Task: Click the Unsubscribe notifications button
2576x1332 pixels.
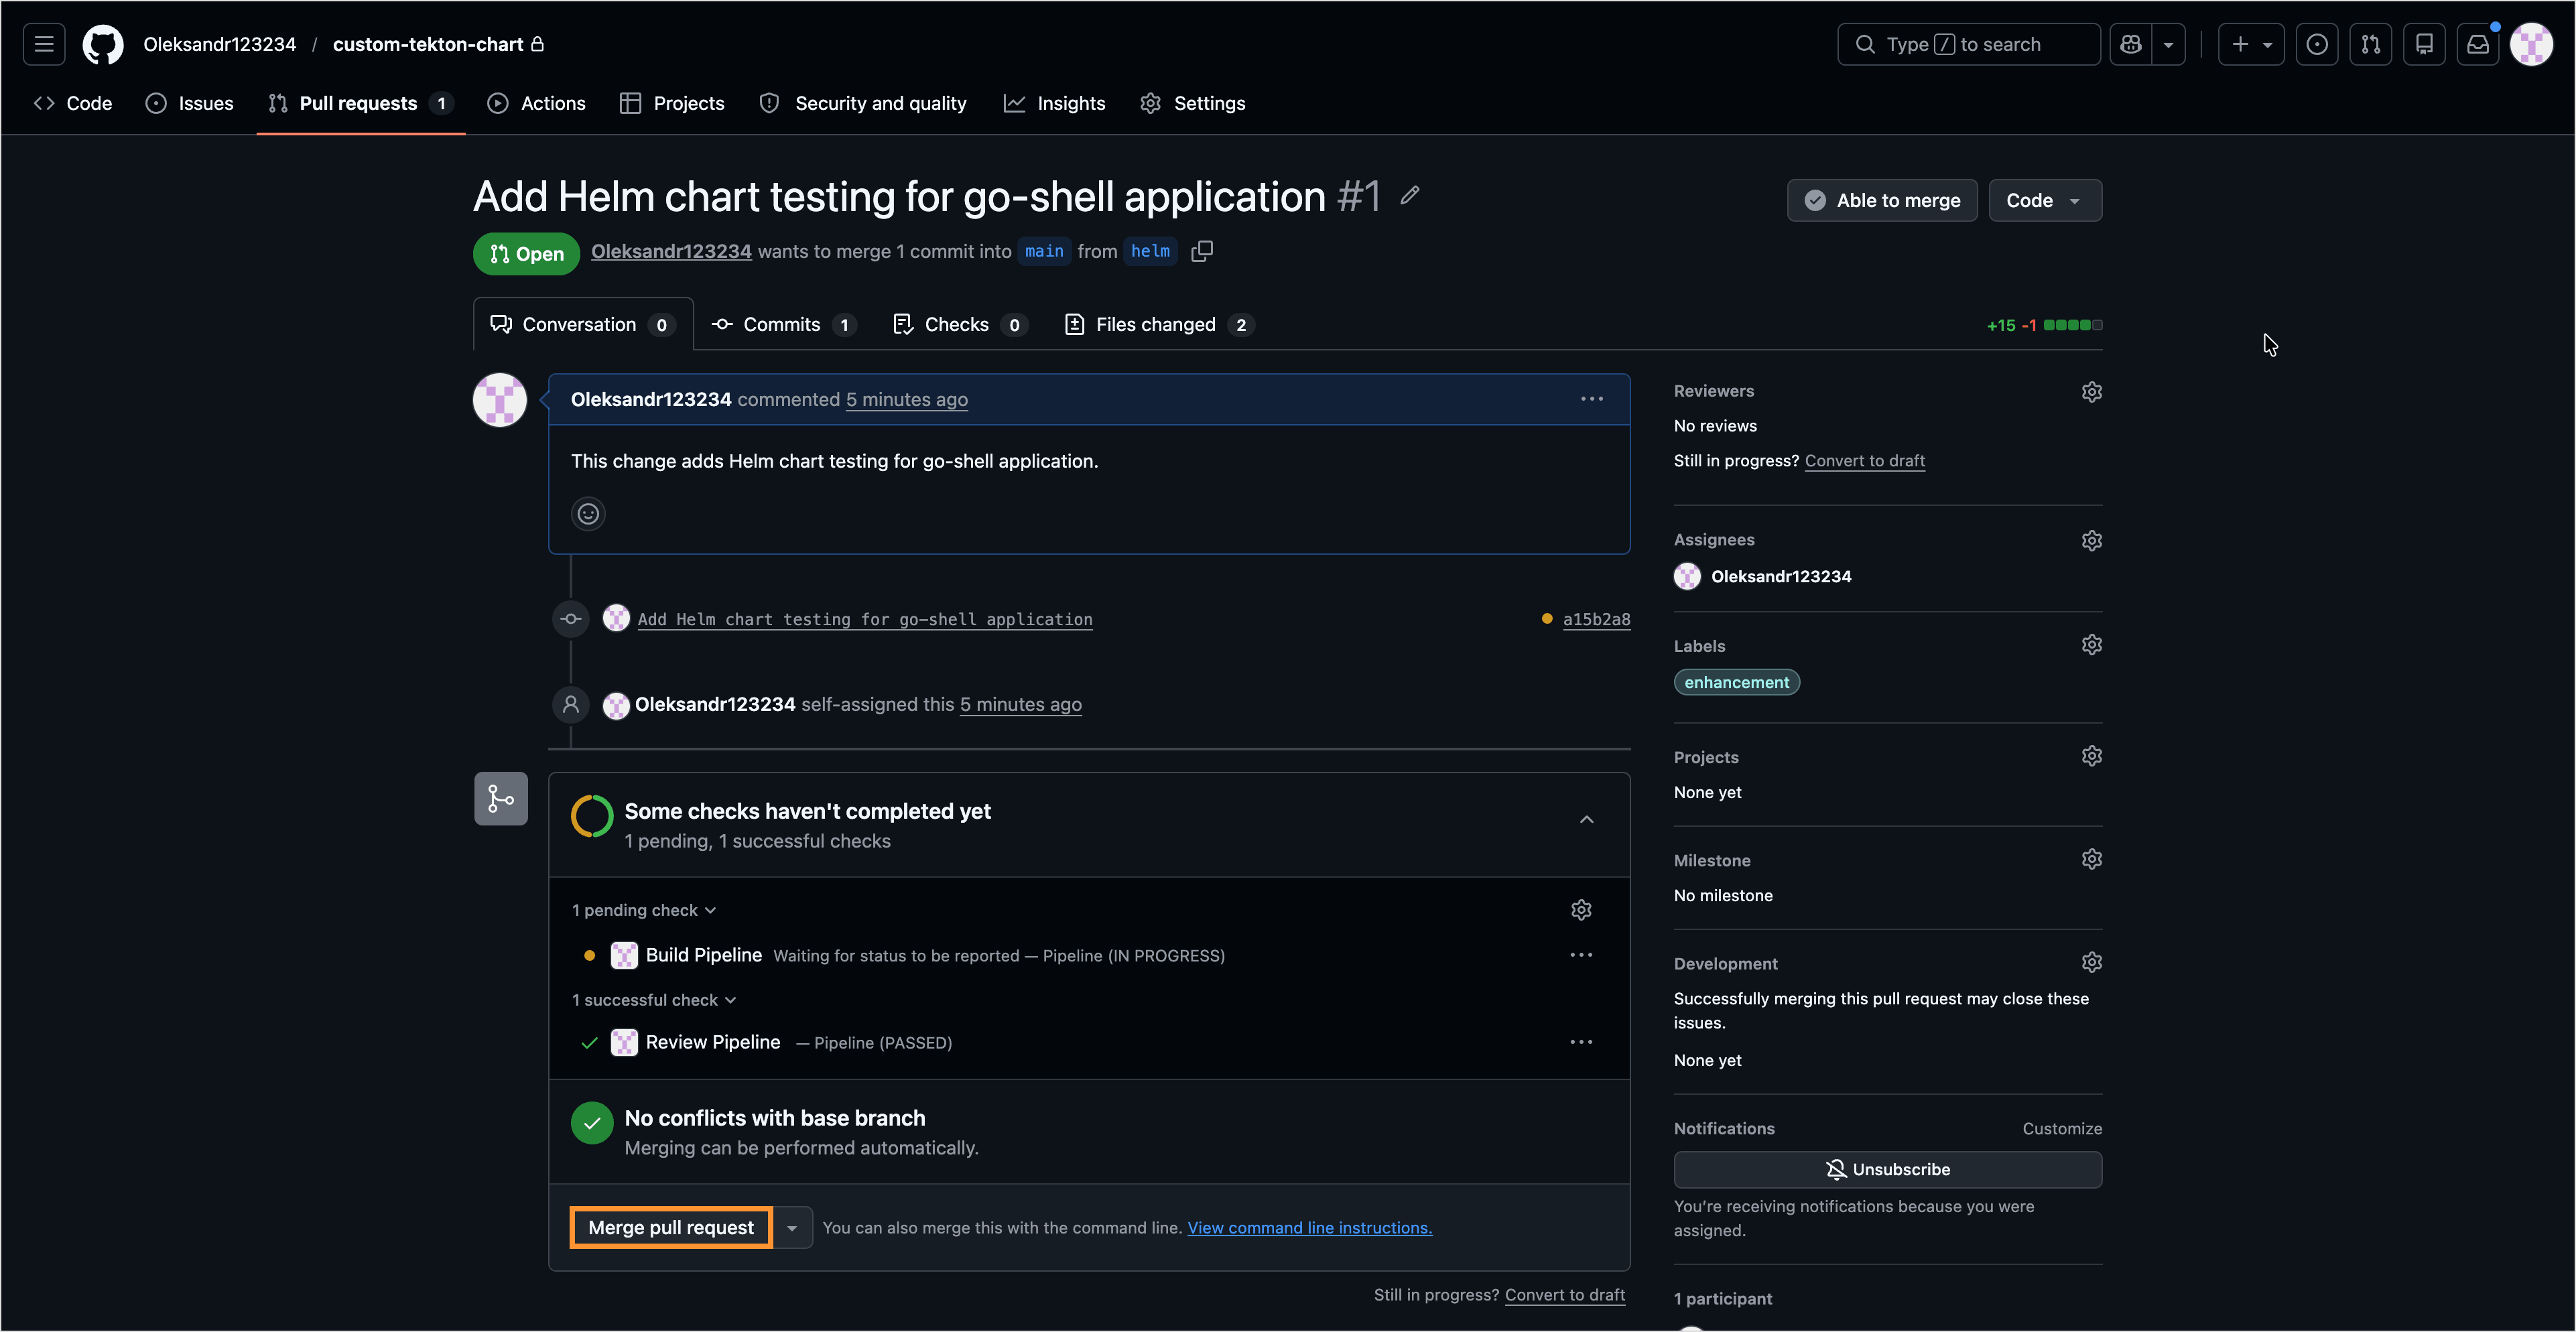Action: (x=1888, y=1170)
